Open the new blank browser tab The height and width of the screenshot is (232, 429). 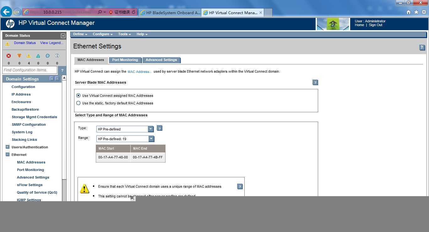[268, 13]
